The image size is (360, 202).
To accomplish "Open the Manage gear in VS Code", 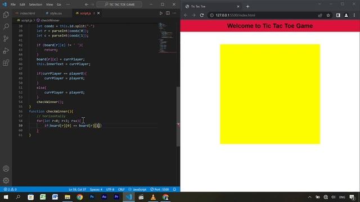I will [x=6, y=181].
